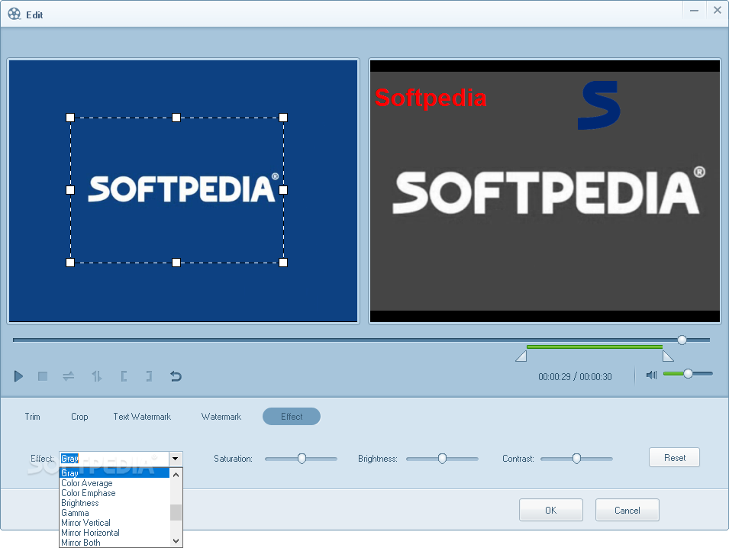Click the output preview video pane
729x548 pixels.
545,191
